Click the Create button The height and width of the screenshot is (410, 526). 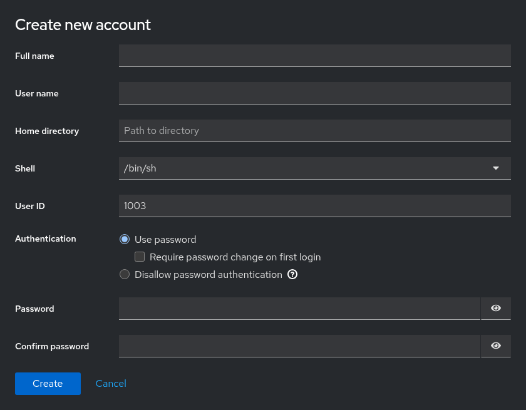point(48,384)
